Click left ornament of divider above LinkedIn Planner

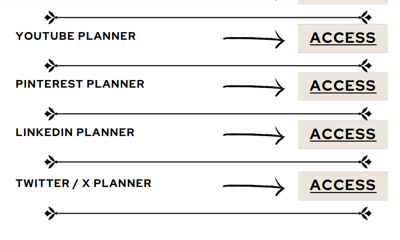click(x=51, y=114)
